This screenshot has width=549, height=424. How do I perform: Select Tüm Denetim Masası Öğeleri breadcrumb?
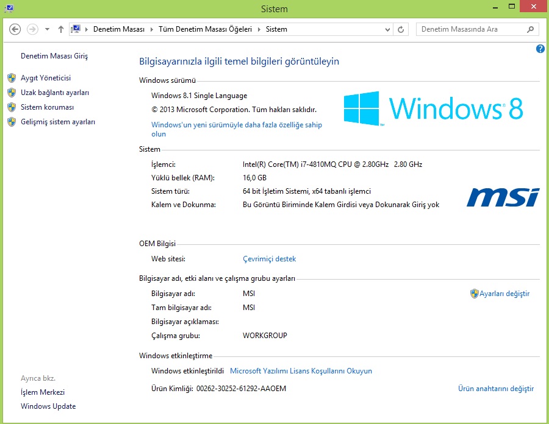[x=205, y=29]
